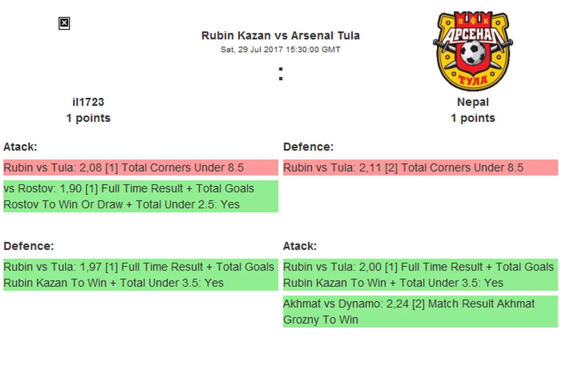The width and height of the screenshot is (561, 368).
Task: Click the right column Atack heading
Action: (300, 246)
